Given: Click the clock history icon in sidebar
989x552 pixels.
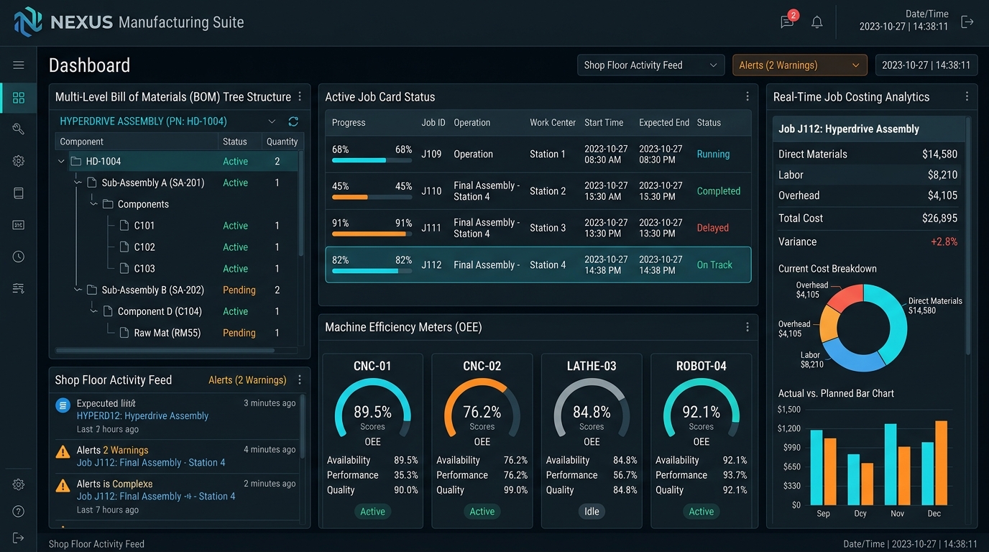Looking at the screenshot, I should click(x=19, y=257).
